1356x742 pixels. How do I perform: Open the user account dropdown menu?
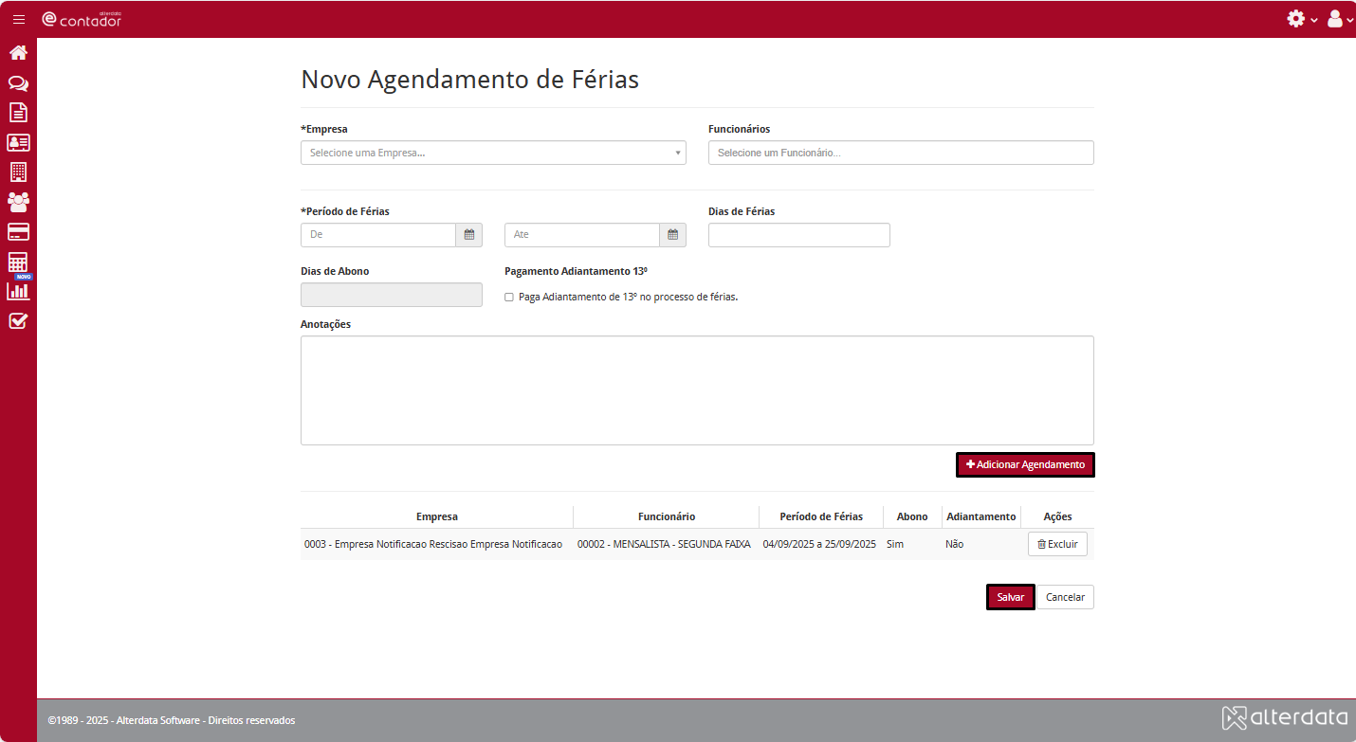[x=1339, y=19]
